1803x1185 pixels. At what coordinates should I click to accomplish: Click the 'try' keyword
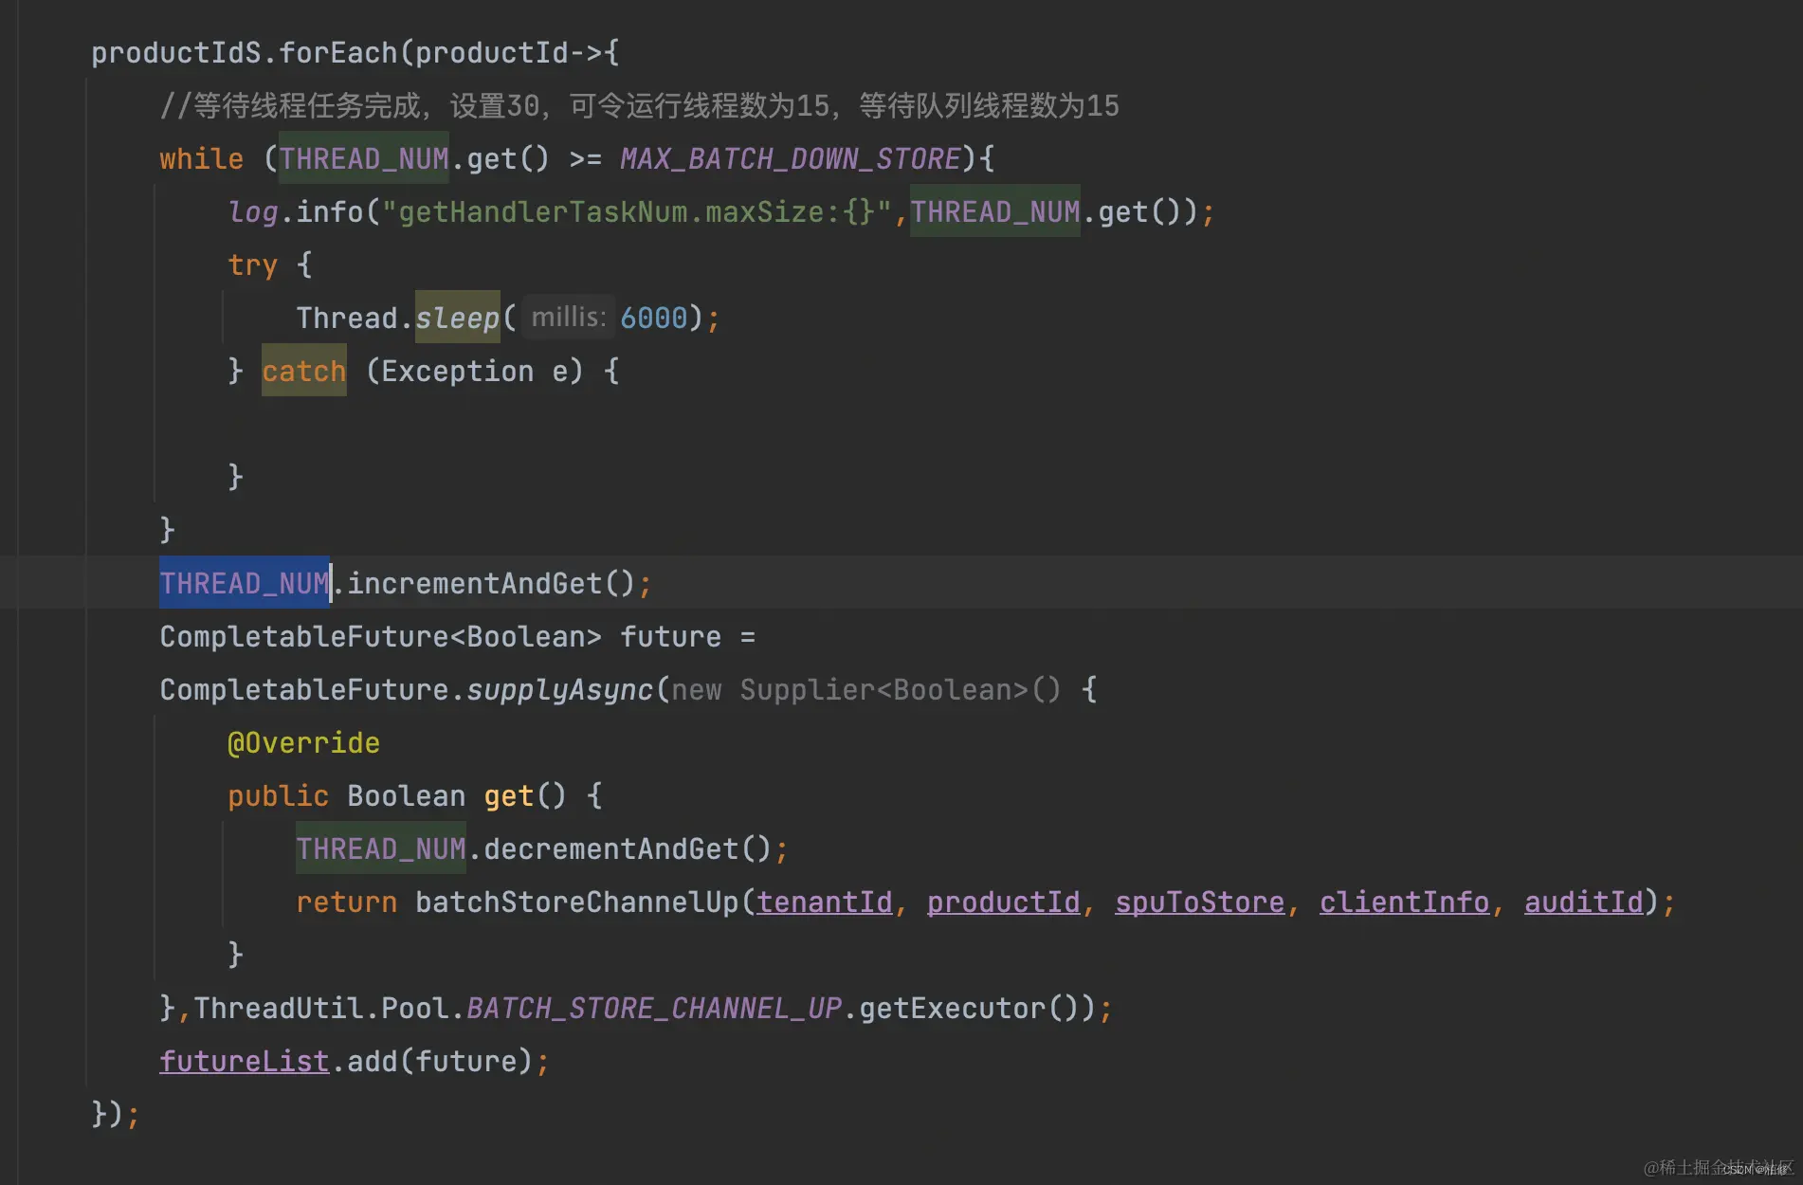(x=252, y=265)
